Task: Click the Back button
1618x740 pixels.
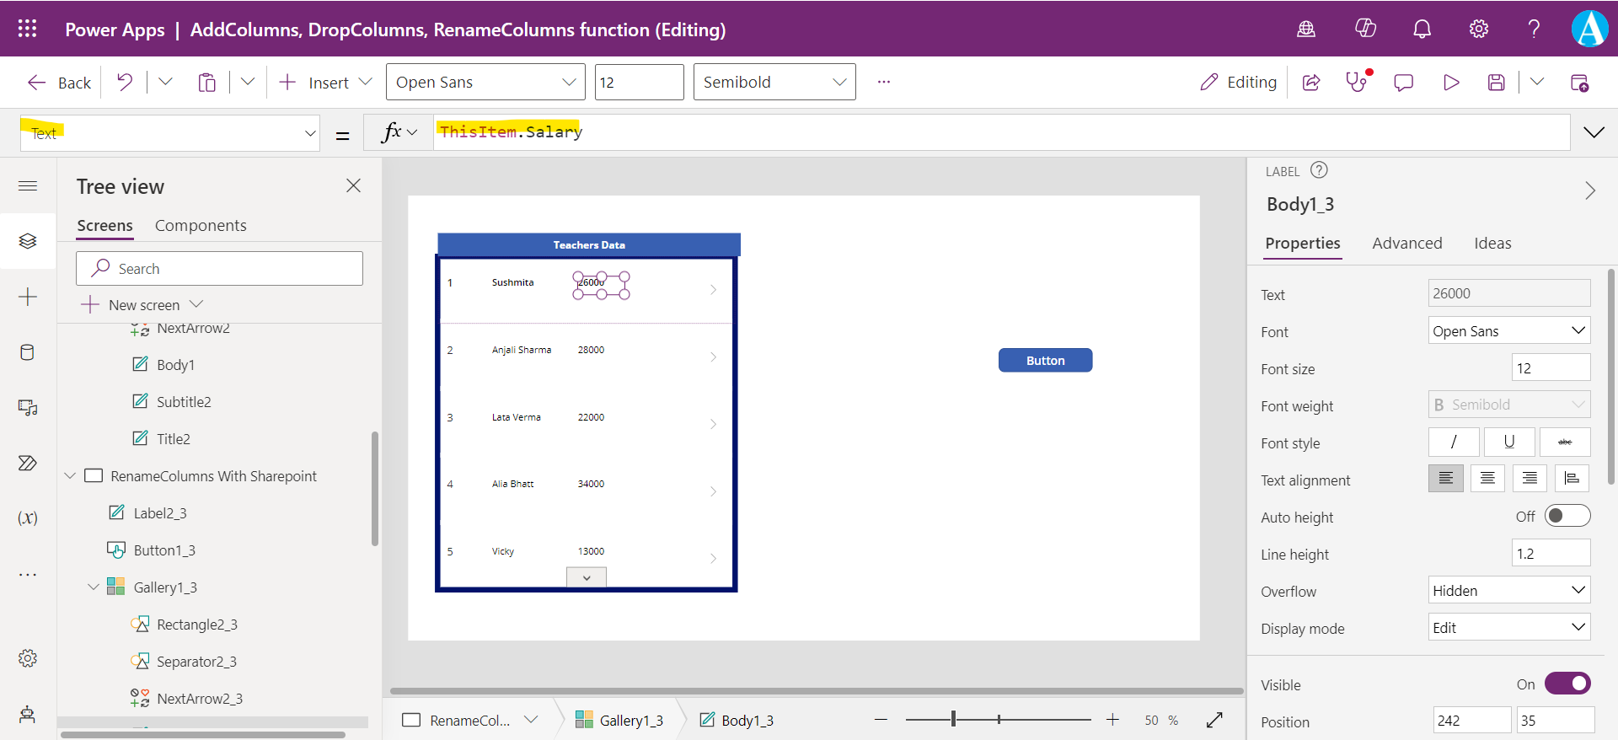Action: 59,82
